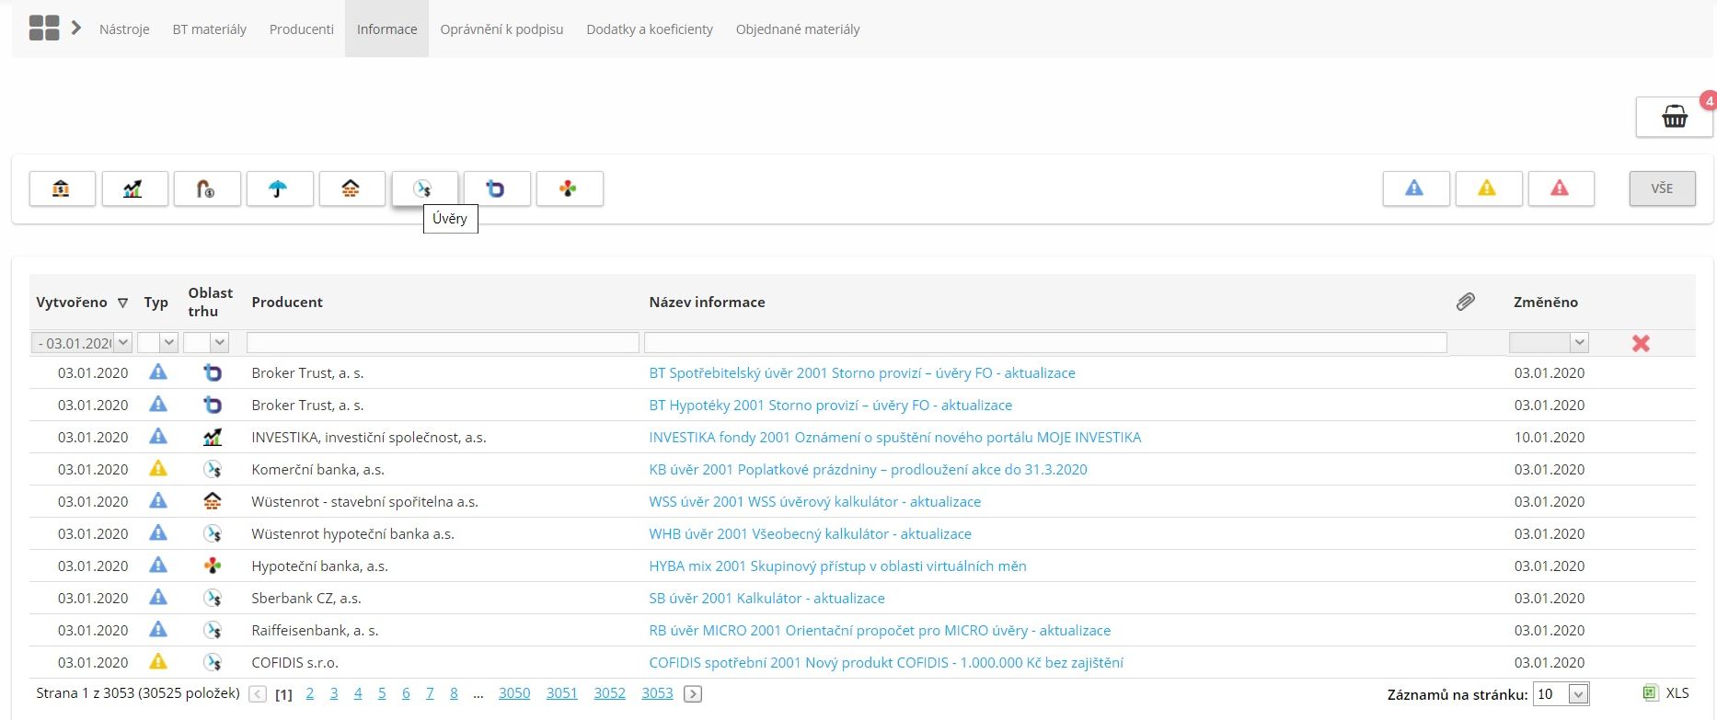Filter by investment chart category icon

[x=134, y=189]
